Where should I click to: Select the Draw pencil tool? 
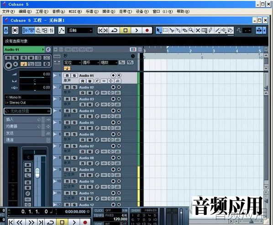click(x=210, y=30)
